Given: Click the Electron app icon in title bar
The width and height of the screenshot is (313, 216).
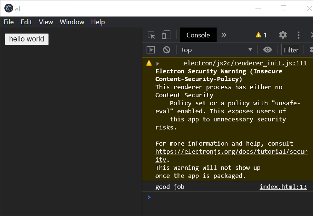Looking at the screenshot, I should coord(9,8).
